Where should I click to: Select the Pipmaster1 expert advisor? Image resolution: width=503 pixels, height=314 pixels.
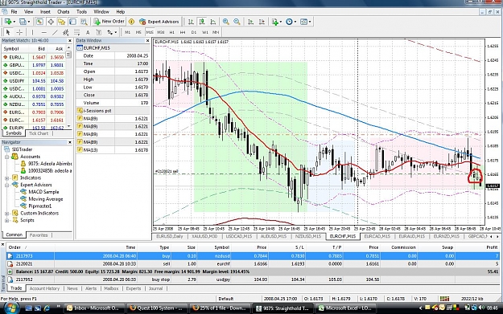[40, 206]
